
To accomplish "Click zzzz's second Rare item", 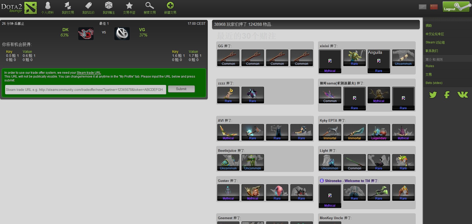I will tap(253, 95).
